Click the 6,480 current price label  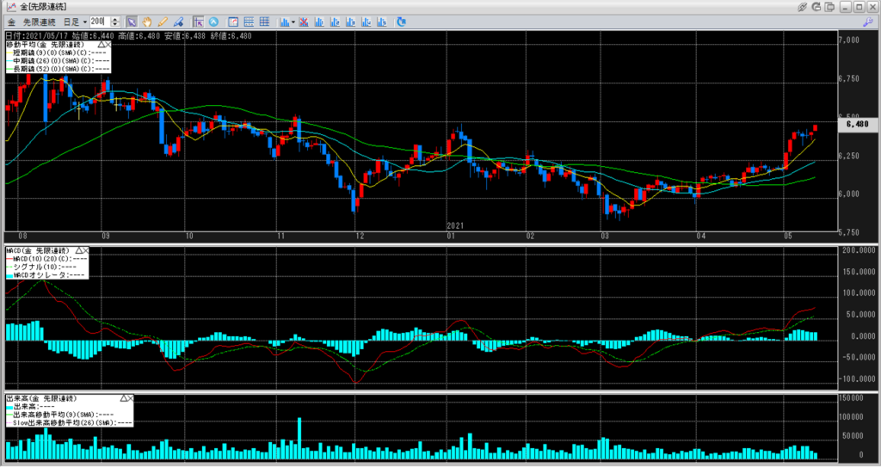[857, 124]
